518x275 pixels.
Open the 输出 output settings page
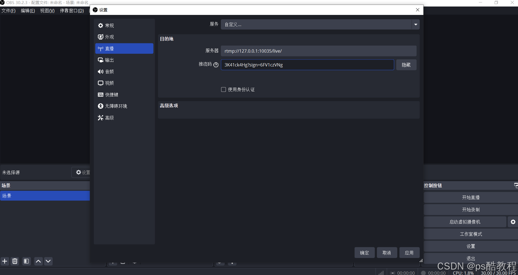pyautogui.click(x=124, y=60)
